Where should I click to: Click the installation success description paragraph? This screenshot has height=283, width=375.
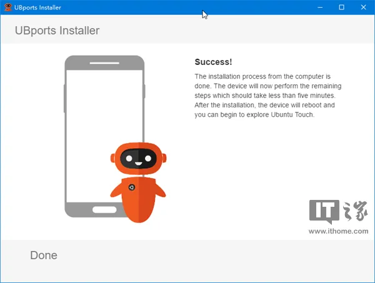click(268, 96)
